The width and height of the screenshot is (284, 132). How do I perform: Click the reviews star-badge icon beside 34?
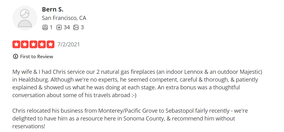(59, 27)
